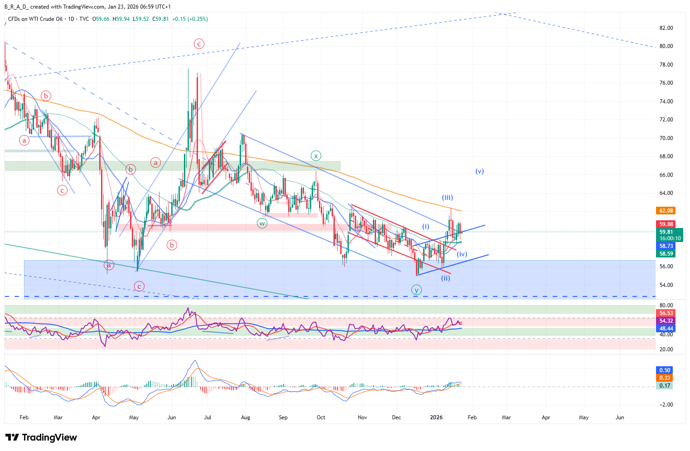Click the blue (v) wave label
690x451 pixels.
point(479,171)
